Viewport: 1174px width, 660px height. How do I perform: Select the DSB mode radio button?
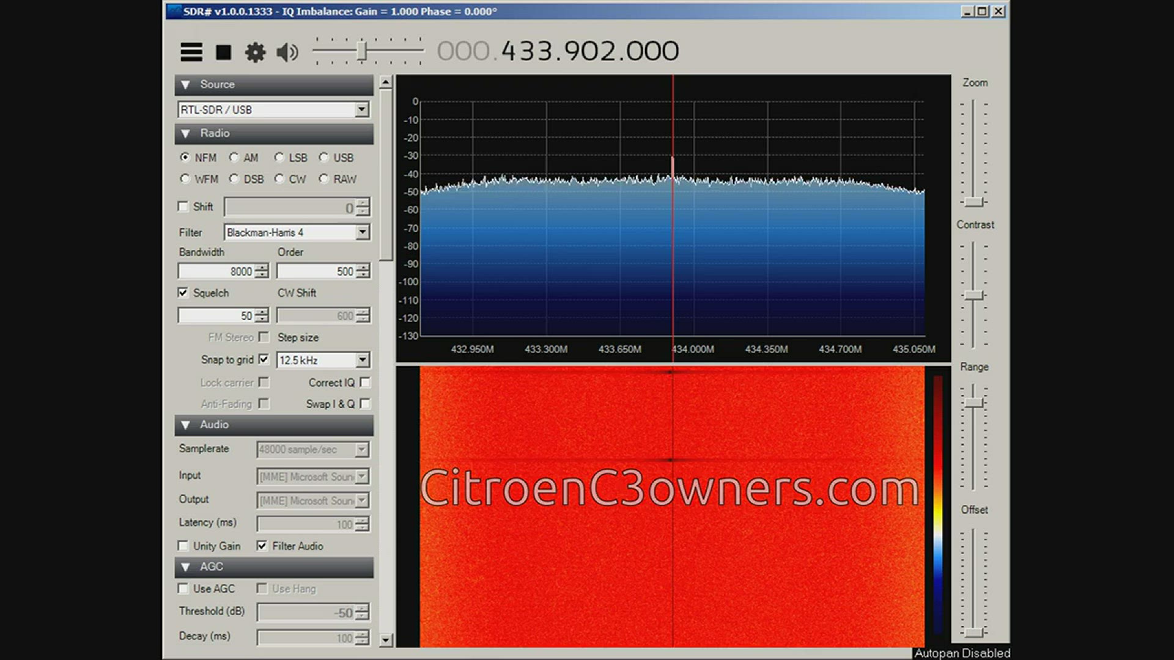[234, 178]
